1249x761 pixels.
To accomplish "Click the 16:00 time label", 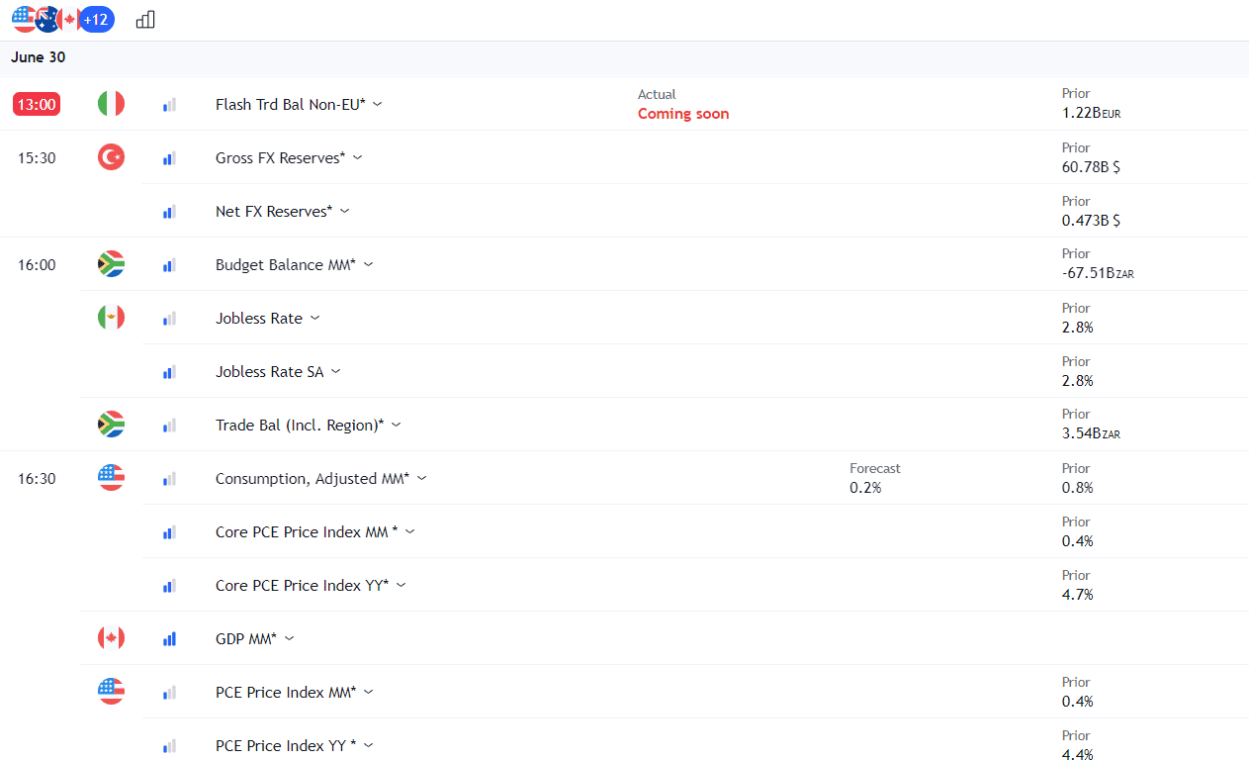I will (37, 264).
